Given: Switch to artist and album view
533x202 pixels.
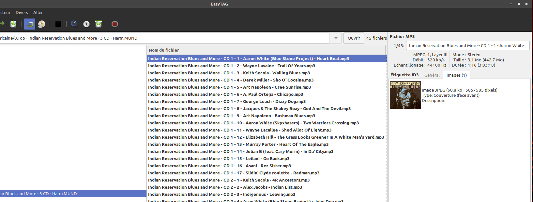Looking at the screenshot, I should pos(42,24).
